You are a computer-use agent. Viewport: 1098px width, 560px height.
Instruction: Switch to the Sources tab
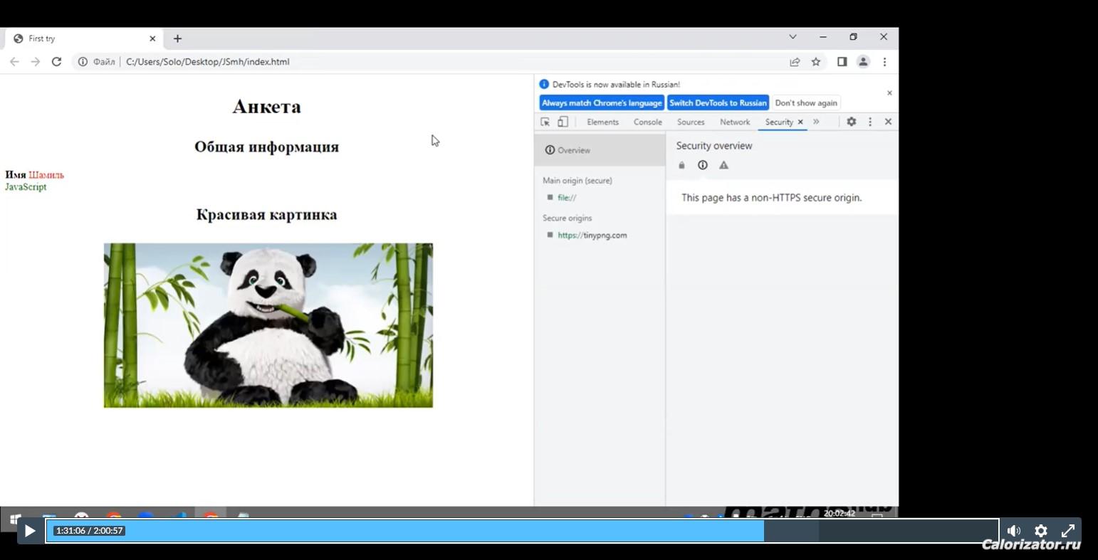[x=691, y=122]
